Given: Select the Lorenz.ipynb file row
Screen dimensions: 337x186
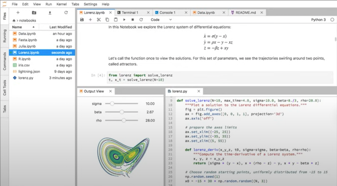Looking at the screenshot, I should point(42,52).
